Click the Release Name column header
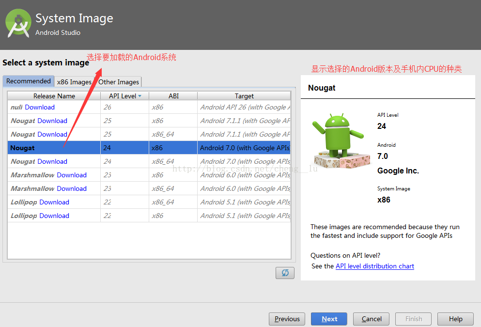Screen dimensions: 481x327 pyautogui.click(x=54, y=96)
